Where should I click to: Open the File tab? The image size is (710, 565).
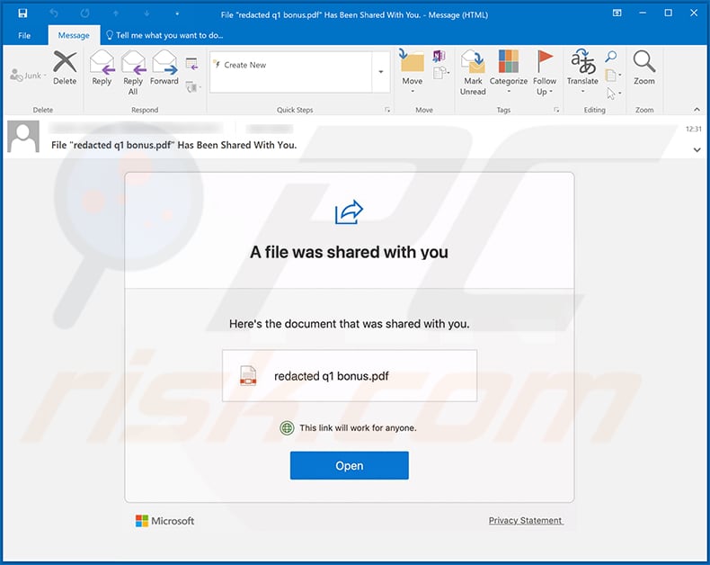(x=24, y=35)
